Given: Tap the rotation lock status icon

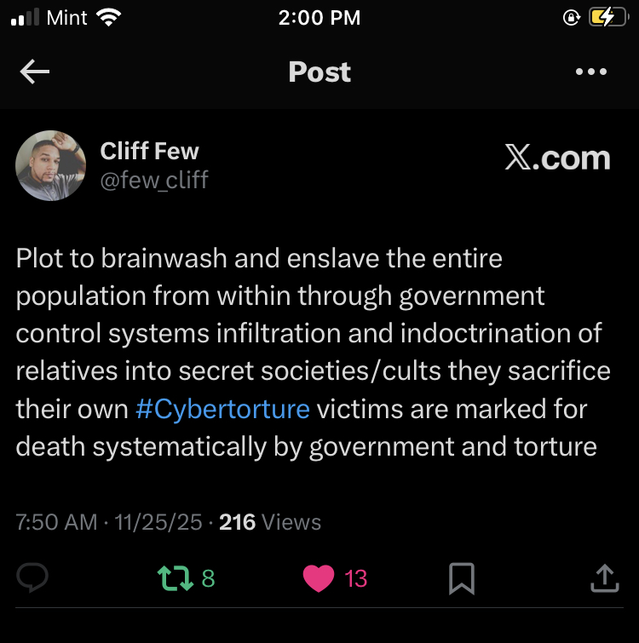Looking at the screenshot, I should 572,18.
